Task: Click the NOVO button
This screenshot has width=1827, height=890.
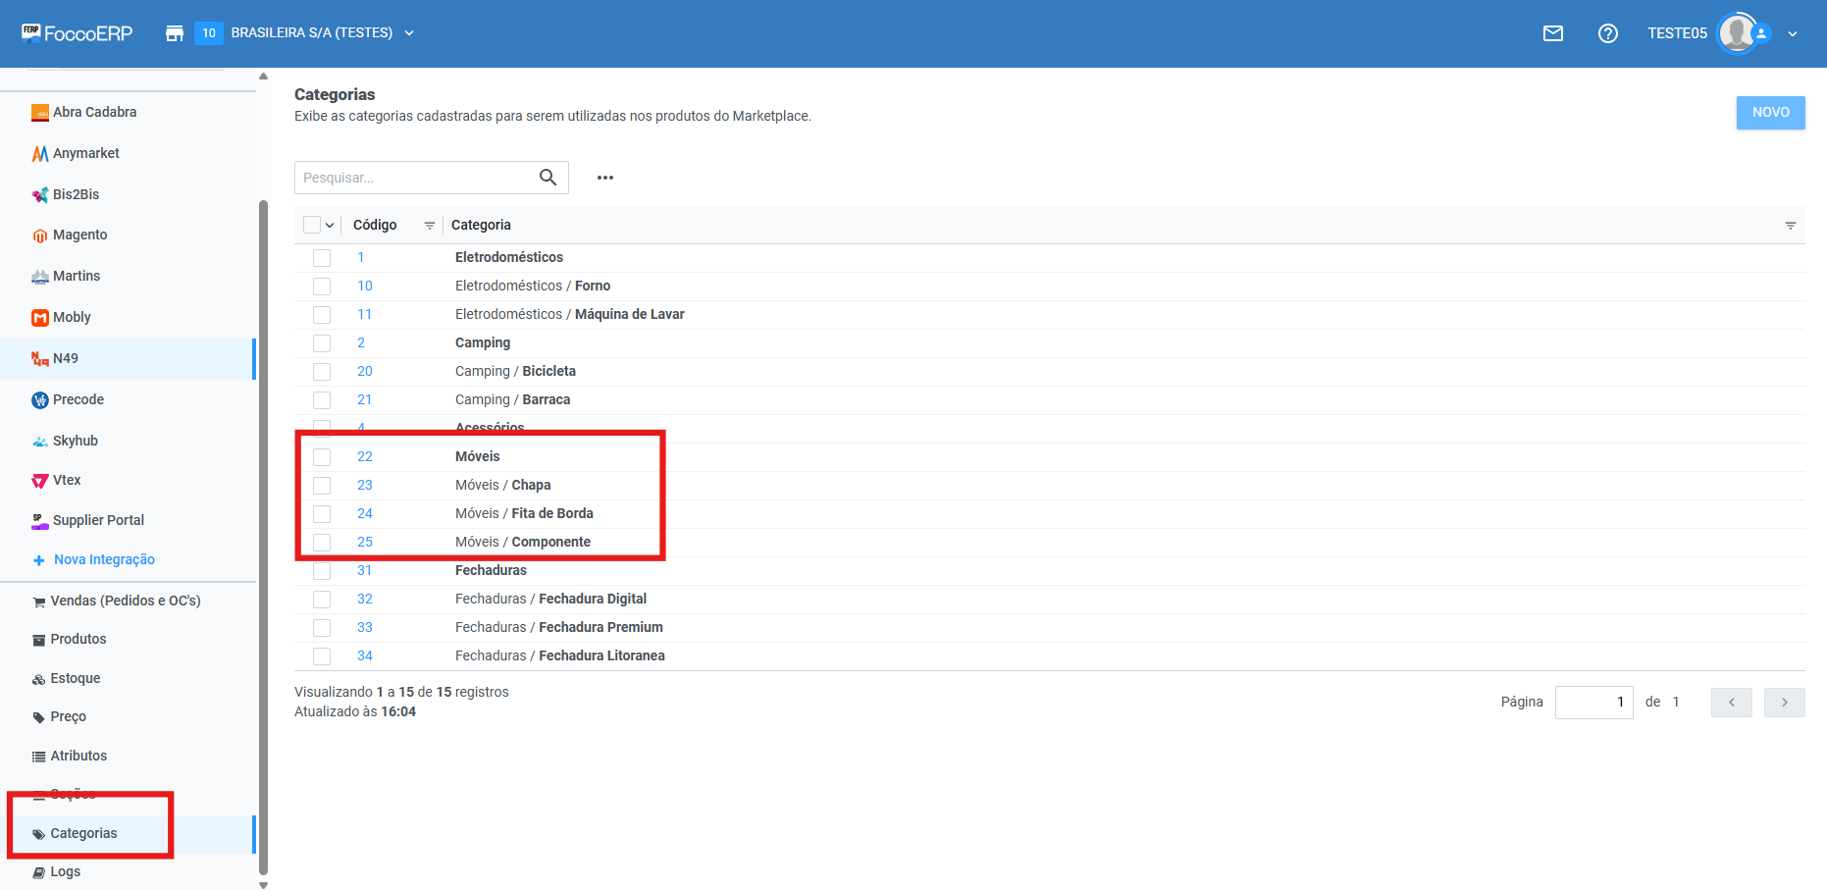Action: (x=1770, y=112)
